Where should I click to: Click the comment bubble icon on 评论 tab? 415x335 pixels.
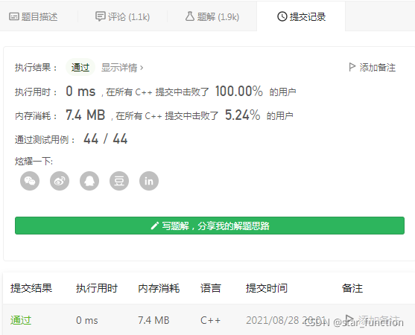[x=101, y=16]
